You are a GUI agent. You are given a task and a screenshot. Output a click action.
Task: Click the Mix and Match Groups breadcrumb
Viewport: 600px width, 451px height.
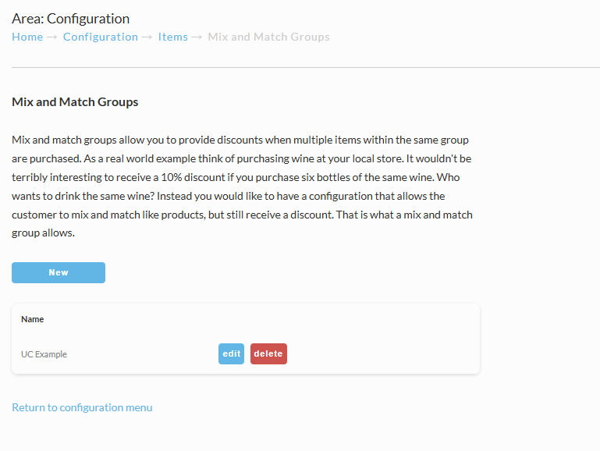(x=268, y=37)
